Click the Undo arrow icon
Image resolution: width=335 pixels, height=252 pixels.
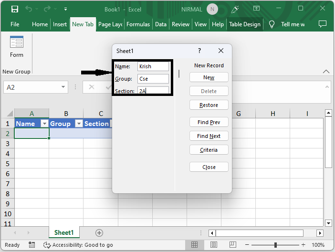click(29, 9)
